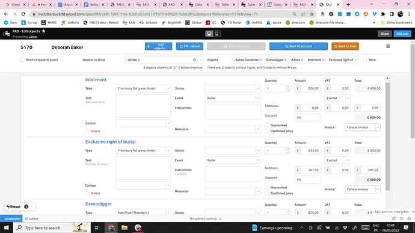Viewport: 415px width, 233px height.
Task: Open the Windows Start menu
Action: pos(6,228)
